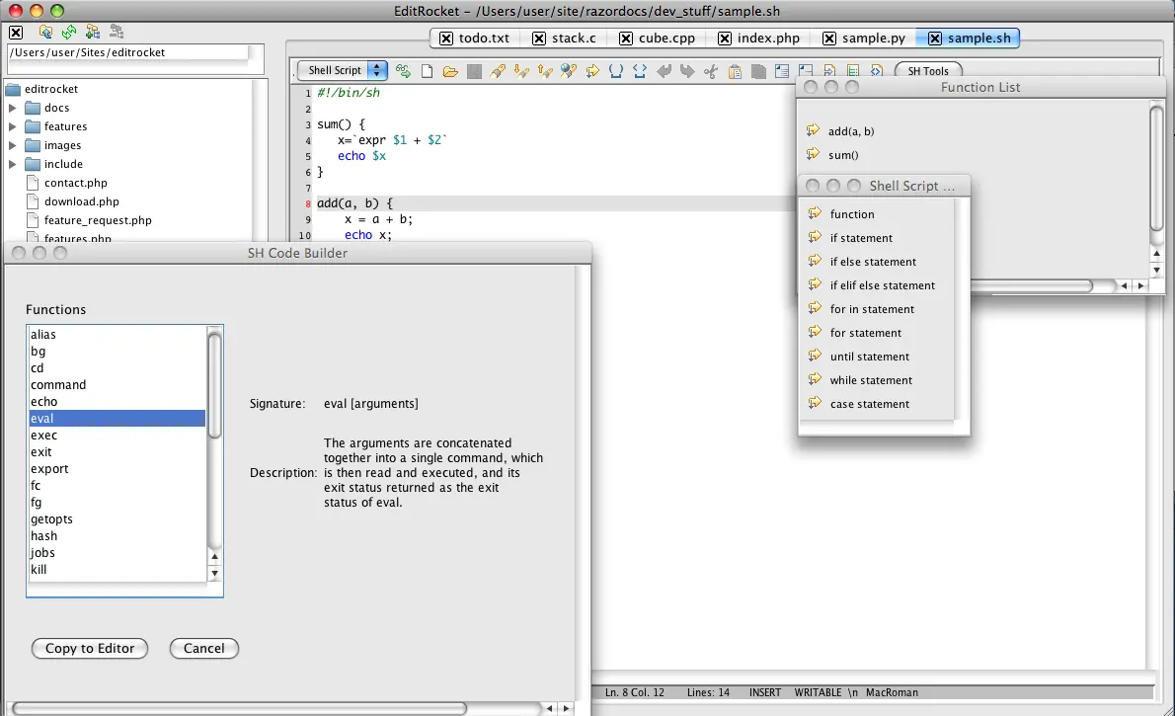
Task: Refresh the file browser with green arrows
Action: click(69, 33)
